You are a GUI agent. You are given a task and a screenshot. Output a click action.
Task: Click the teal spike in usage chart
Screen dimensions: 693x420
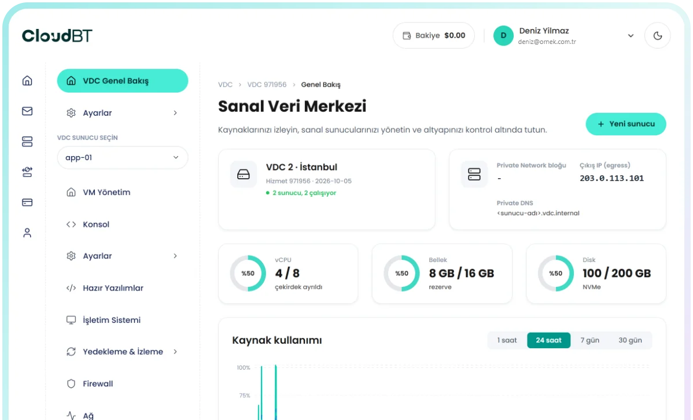(x=276, y=392)
